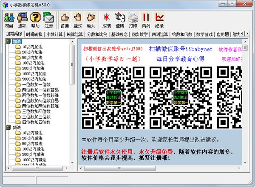Open the 打印 printer icon
Image resolution: width=255 pixels, height=187 pixels.
[133, 20]
